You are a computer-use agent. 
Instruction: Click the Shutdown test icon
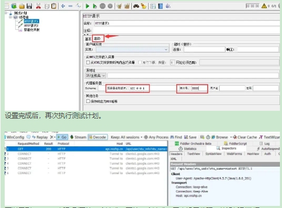coord(110,6)
